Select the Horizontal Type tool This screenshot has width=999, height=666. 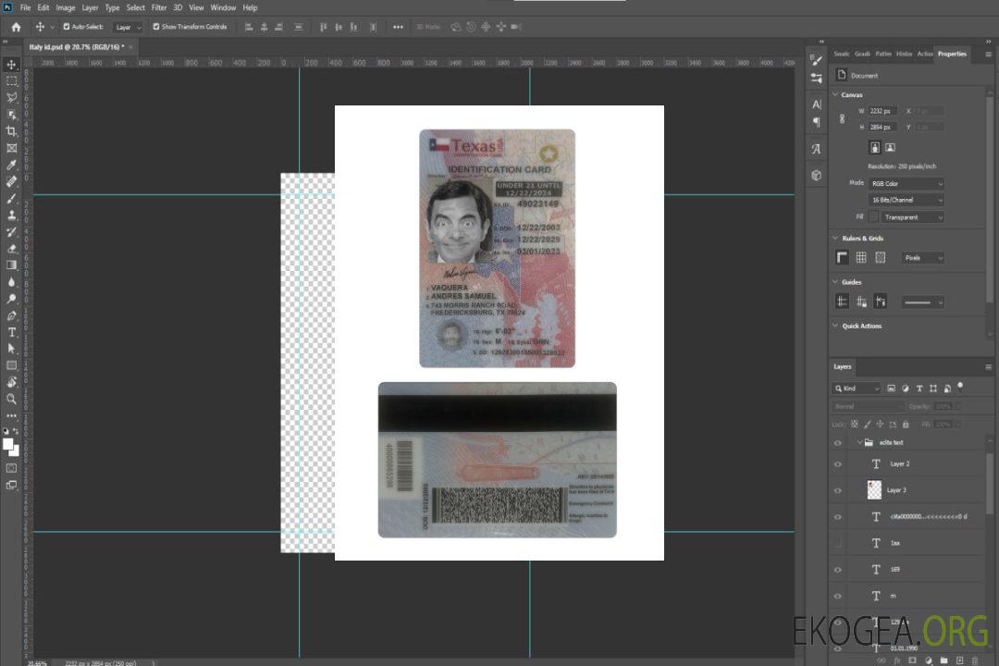tap(12, 331)
